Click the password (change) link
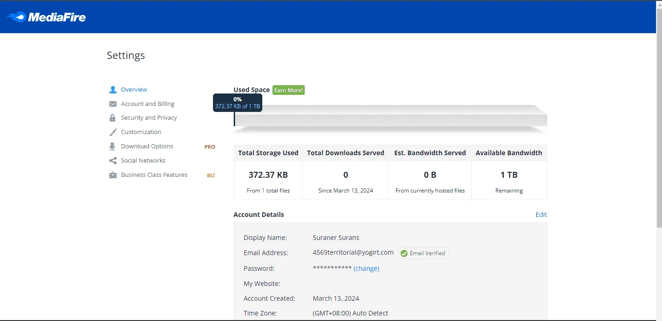Screen dimensions: 662x321 366,268
